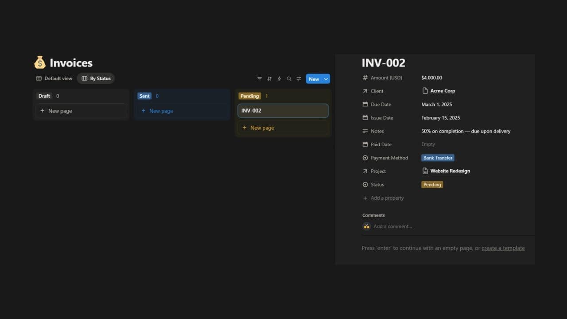Open the filter options in the toolbar

[x=260, y=78]
